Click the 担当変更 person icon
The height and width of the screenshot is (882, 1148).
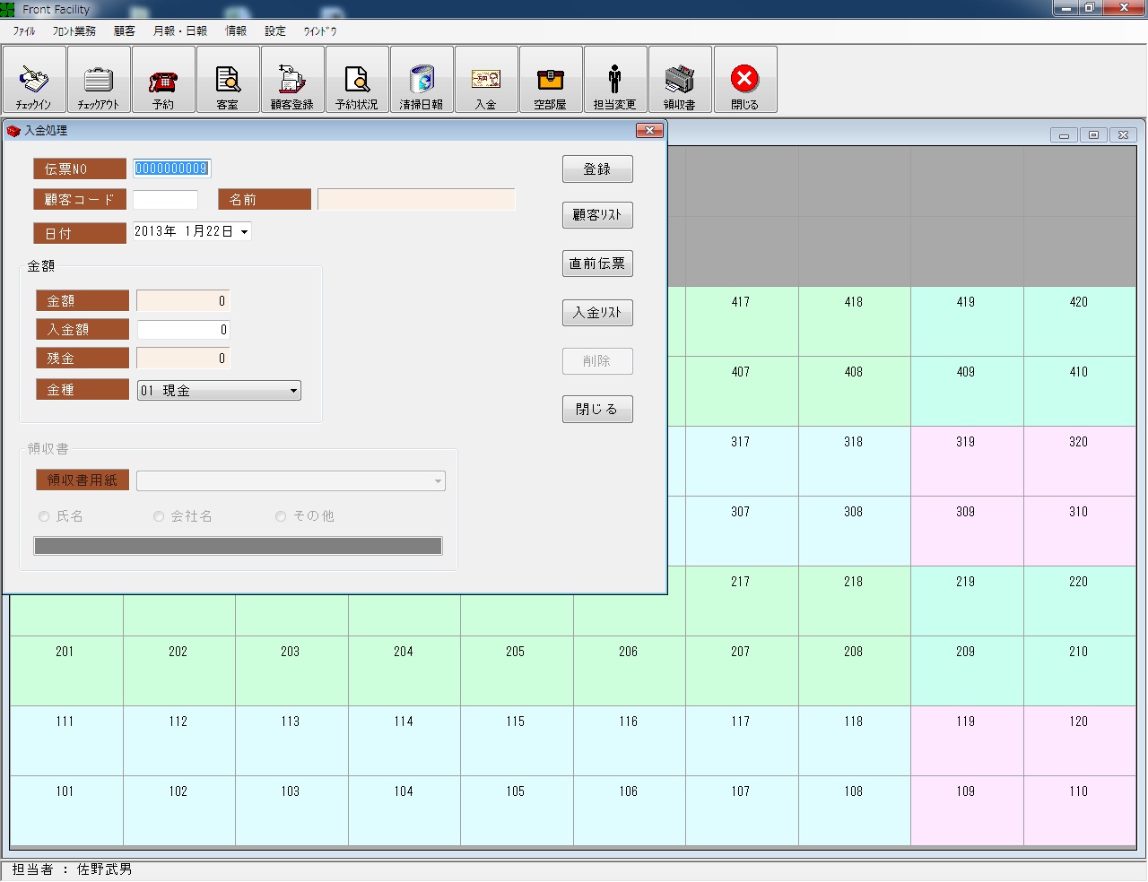tap(615, 80)
